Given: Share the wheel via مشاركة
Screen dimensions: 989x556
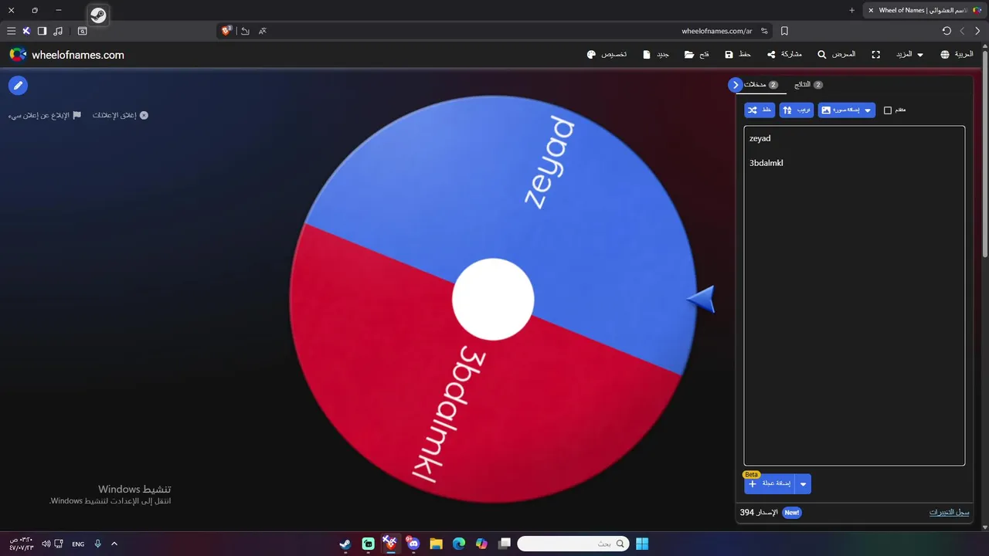Looking at the screenshot, I should pyautogui.click(x=784, y=55).
